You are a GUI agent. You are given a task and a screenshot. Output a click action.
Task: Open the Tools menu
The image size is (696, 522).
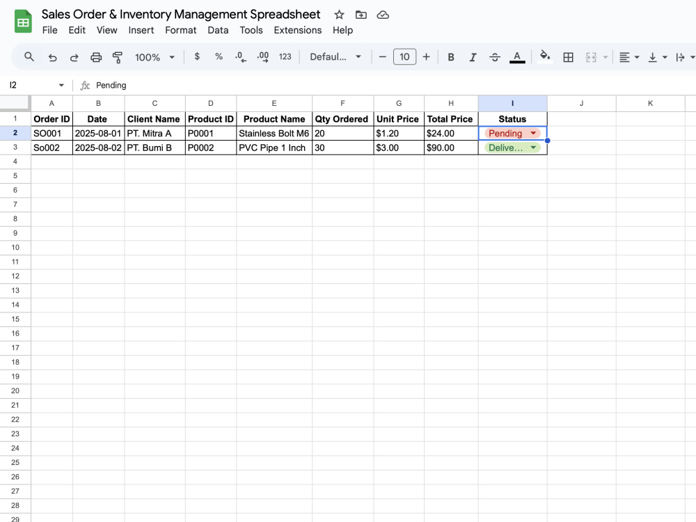(x=251, y=30)
